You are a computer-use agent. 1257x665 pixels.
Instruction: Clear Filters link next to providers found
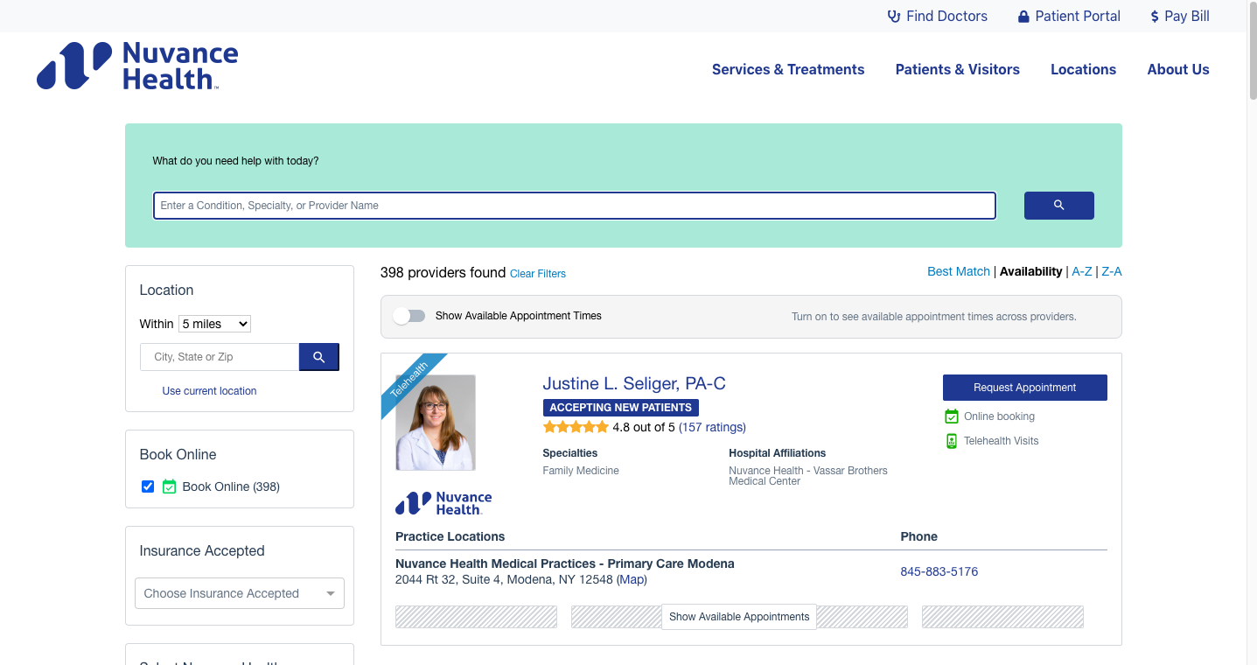click(x=538, y=274)
